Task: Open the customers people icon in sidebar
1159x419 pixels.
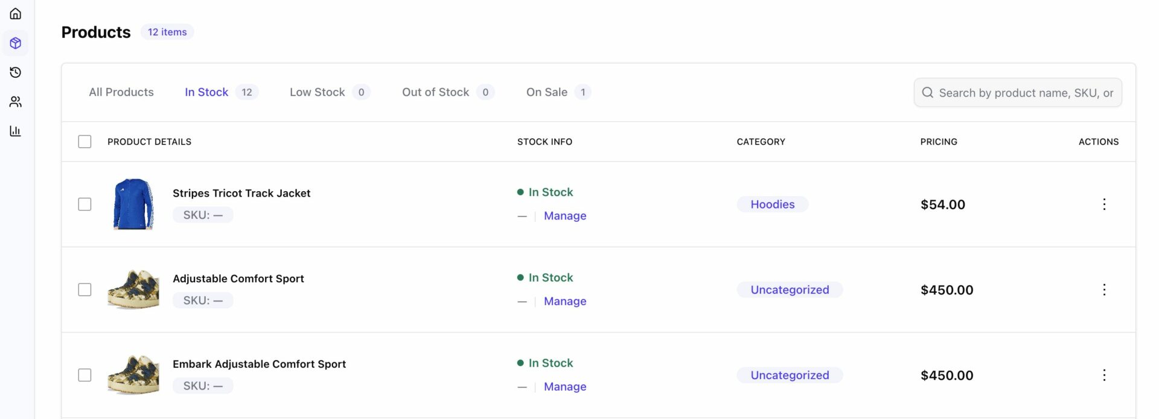Action: pos(16,101)
